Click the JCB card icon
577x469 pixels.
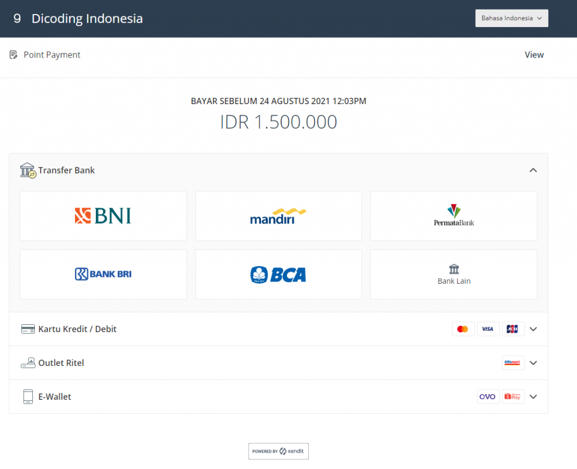click(x=513, y=329)
